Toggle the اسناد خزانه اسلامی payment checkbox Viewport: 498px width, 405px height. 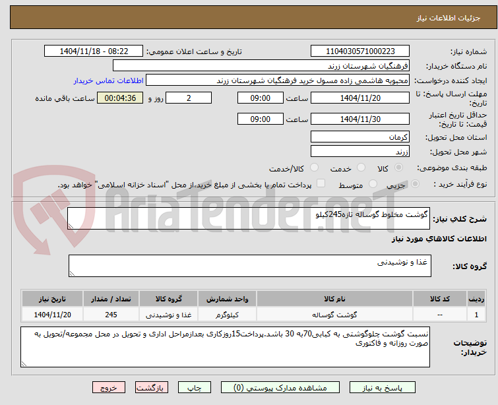coord(321,183)
